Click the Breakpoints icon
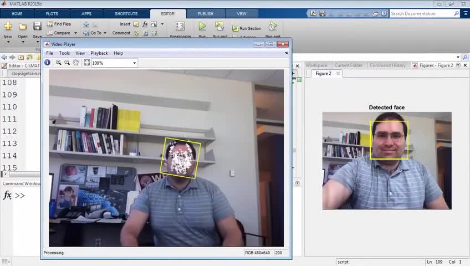This screenshot has width=470, height=266. [x=180, y=27]
